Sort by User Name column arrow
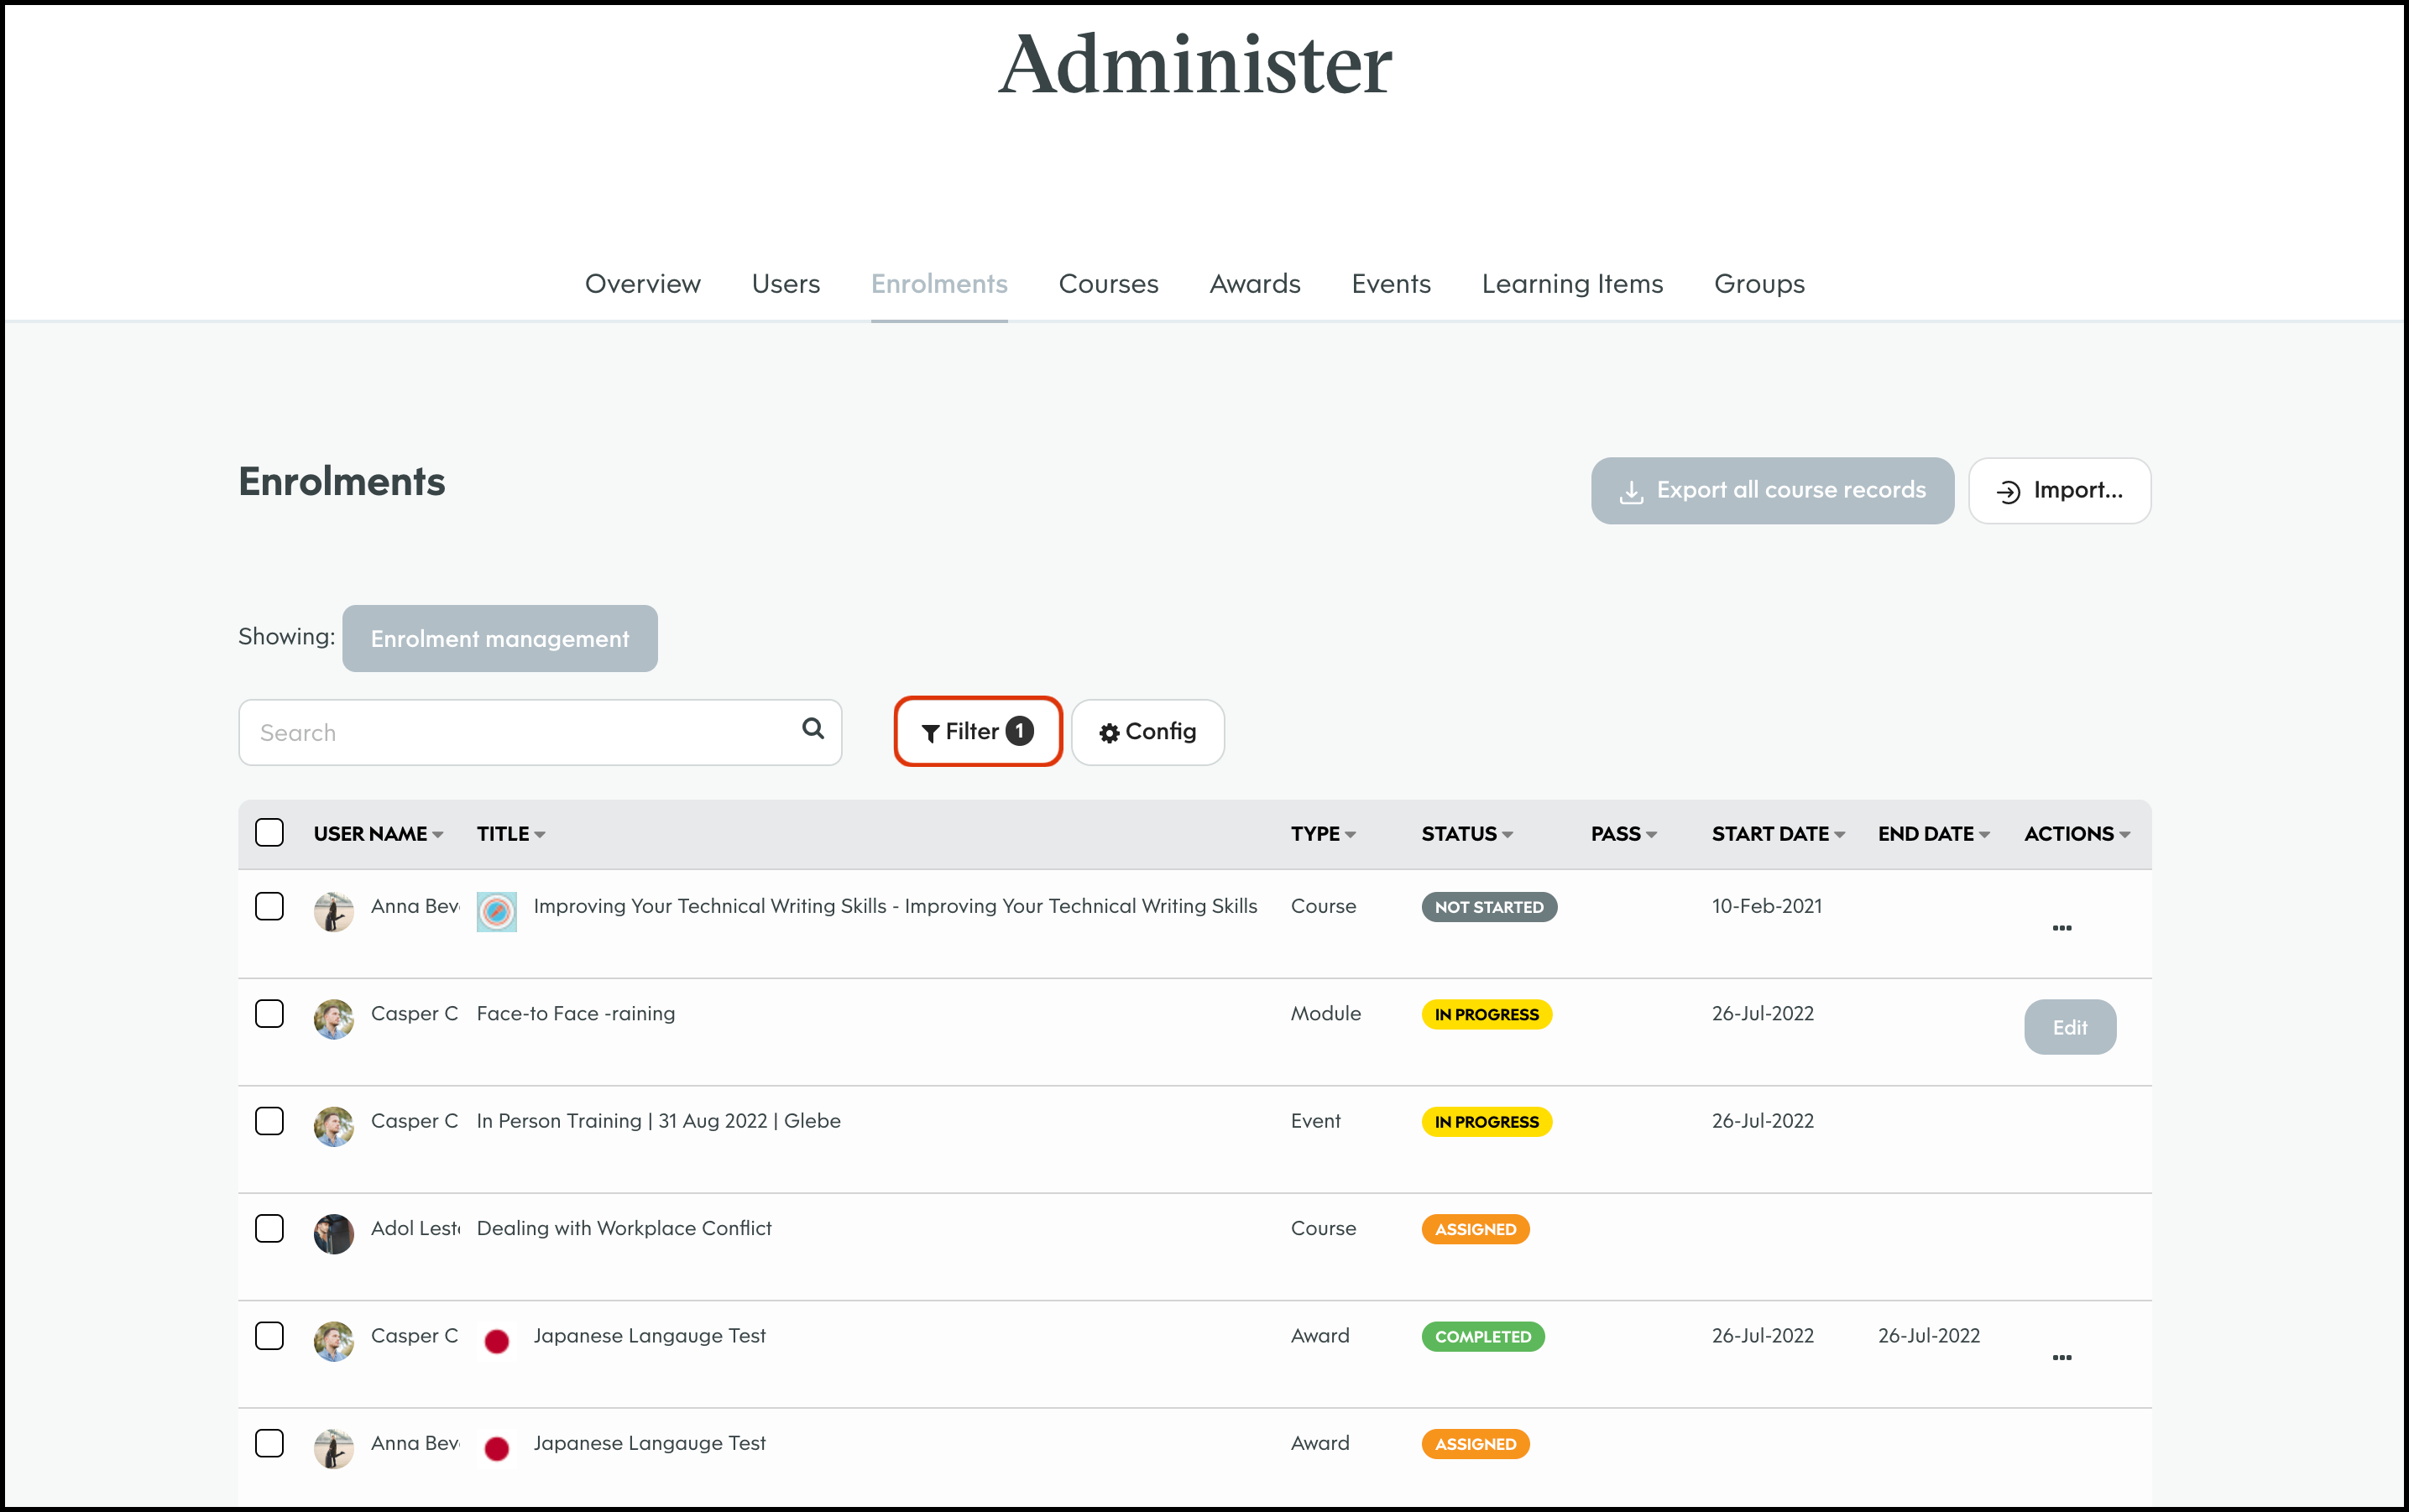Screen dimensions: 2409x1512 (x=437, y=835)
